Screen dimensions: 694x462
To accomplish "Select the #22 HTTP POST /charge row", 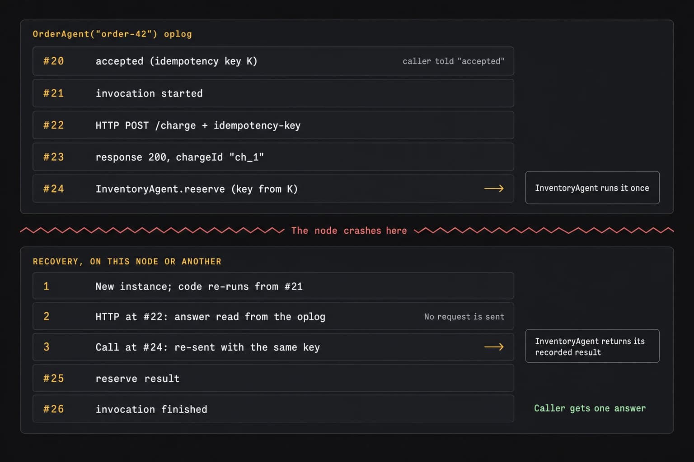I will coord(273,125).
